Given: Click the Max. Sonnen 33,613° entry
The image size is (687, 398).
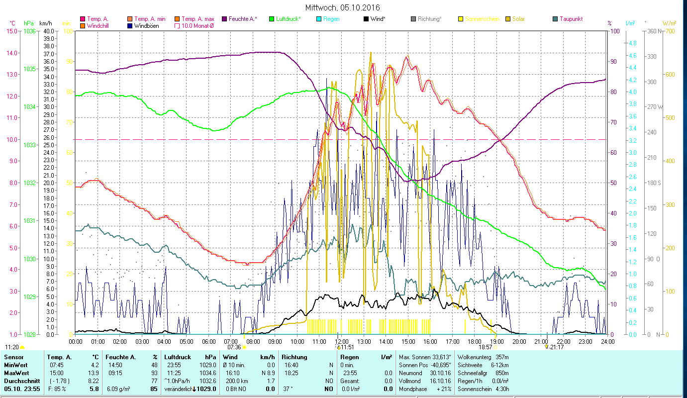Looking at the screenshot, I should 425,357.
